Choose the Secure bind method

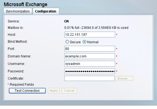(x=67, y=42)
